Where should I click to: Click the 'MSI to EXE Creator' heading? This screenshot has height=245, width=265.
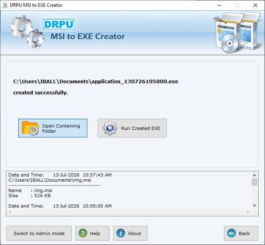point(88,36)
